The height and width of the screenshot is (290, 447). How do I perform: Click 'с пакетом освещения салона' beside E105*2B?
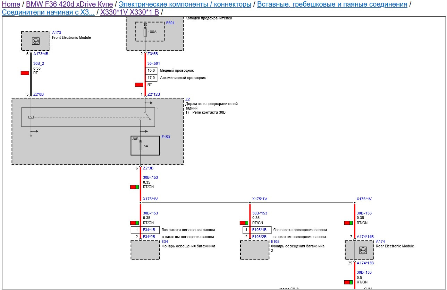point(300,237)
